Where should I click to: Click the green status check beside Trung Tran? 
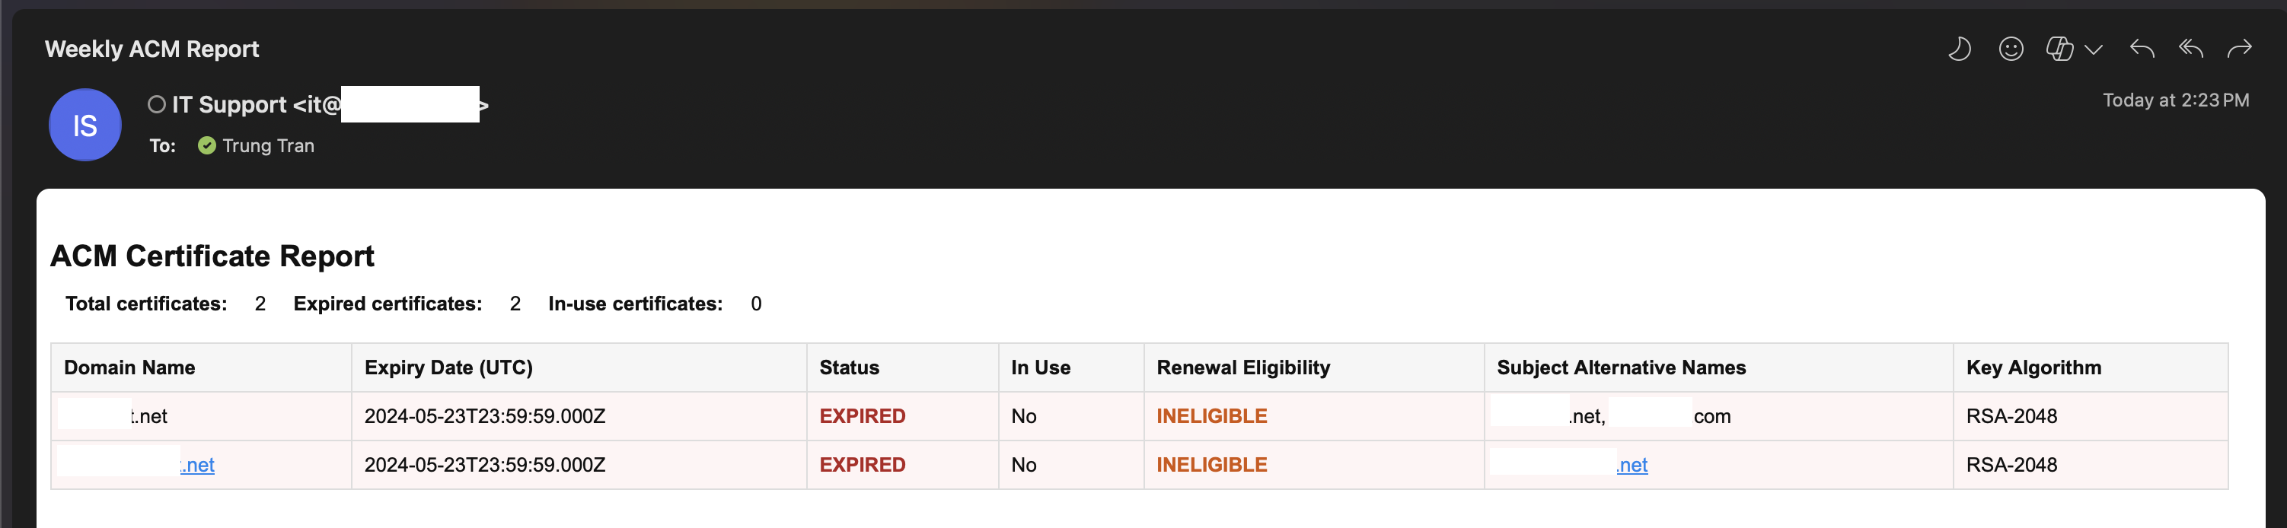tap(207, 145)
